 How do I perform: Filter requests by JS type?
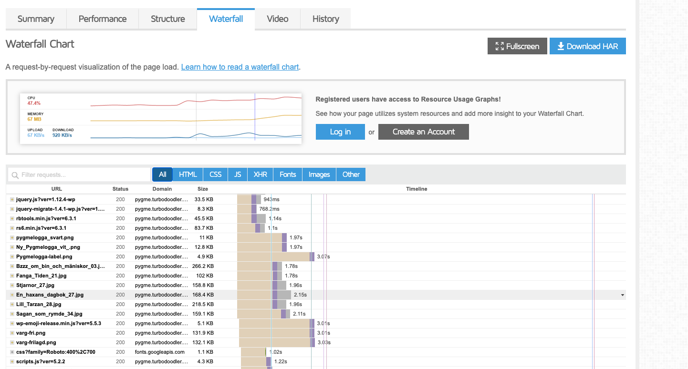pos(238,174)
